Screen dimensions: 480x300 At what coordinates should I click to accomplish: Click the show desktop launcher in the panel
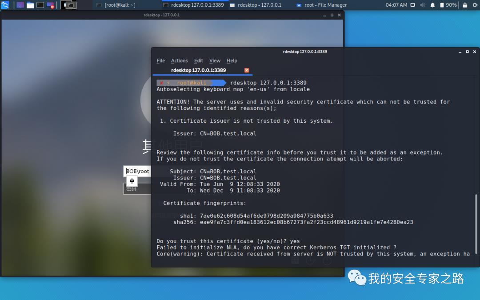pos(20,5)
